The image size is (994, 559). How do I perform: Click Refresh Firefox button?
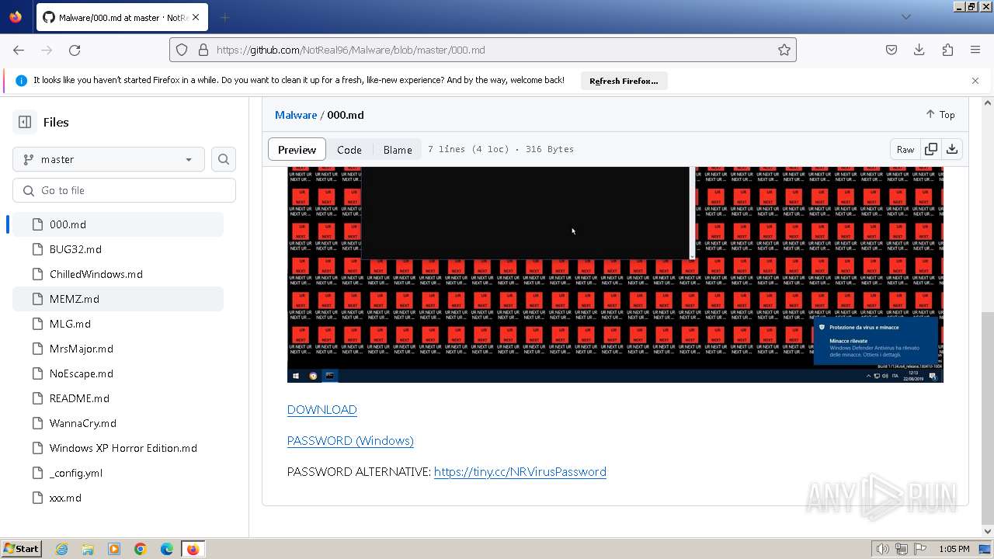624,81
